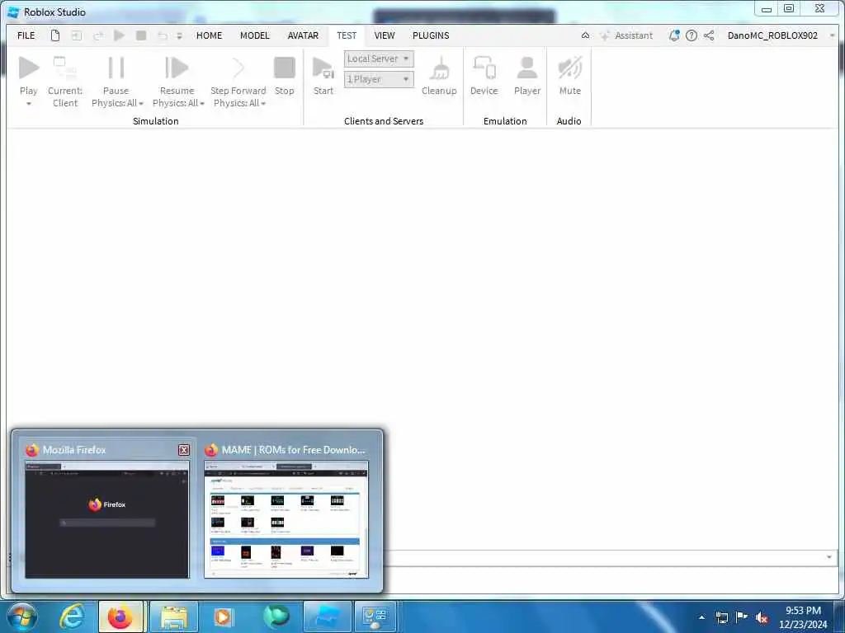Viewport: 845px width, 633px height.
Task: Open Player emulation
Action: coord(527,75)
